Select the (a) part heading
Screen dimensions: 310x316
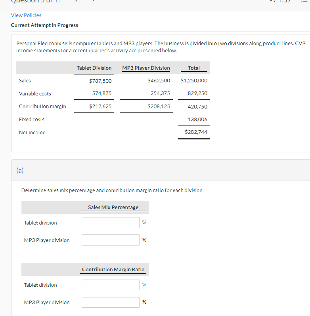pyautogui.click(x=20, y=170)
